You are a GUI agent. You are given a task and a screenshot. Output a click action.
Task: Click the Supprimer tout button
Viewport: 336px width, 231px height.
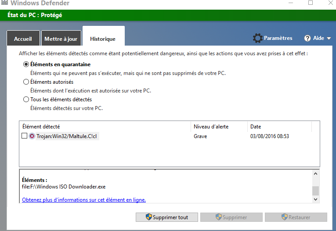tap(167, 217)
